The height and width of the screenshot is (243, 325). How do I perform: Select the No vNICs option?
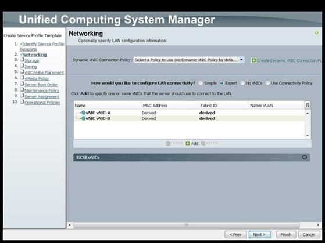pyautogui.click(x=242, y=83)
